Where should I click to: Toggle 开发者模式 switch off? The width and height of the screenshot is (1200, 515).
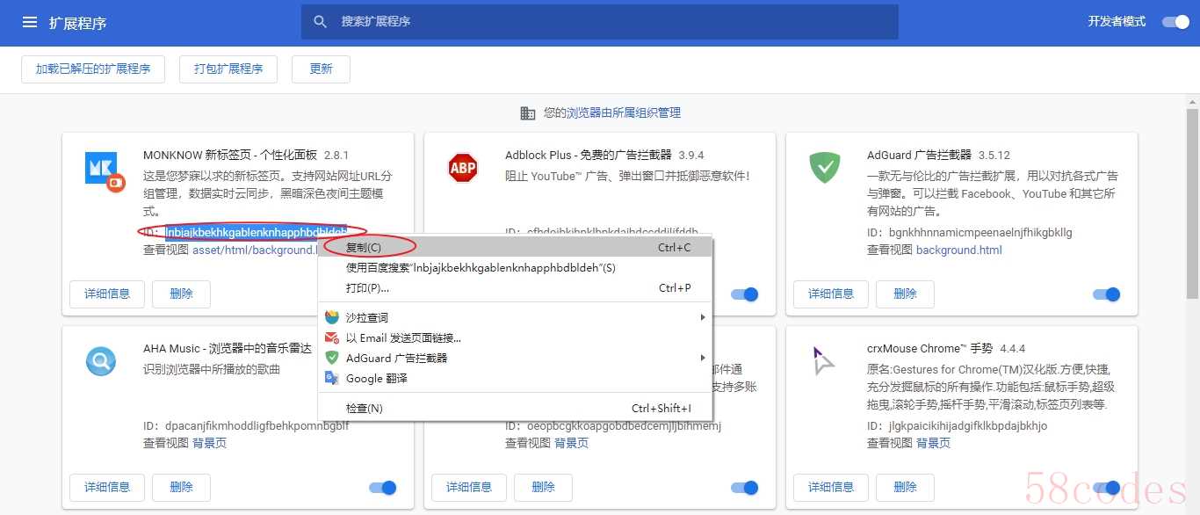point(1175,22)
